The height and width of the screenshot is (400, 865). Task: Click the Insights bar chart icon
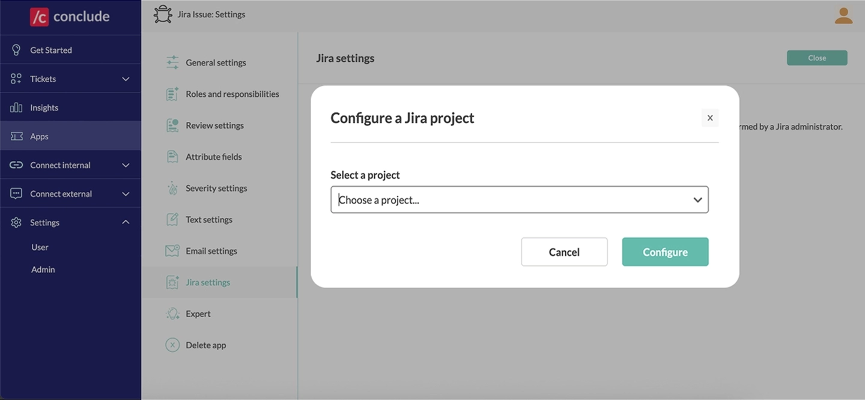point(16,108)
